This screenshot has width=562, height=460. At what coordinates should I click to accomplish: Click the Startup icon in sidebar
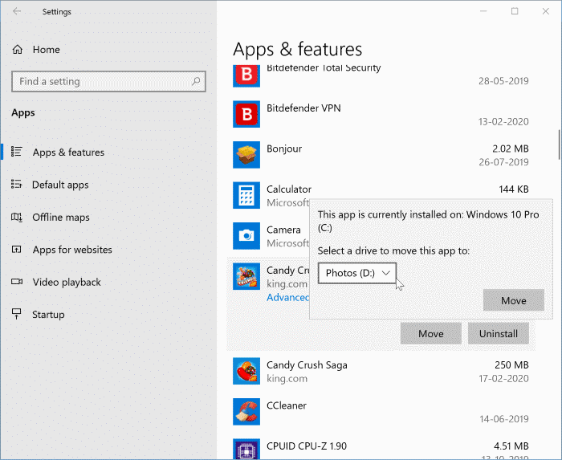[17, 314]
